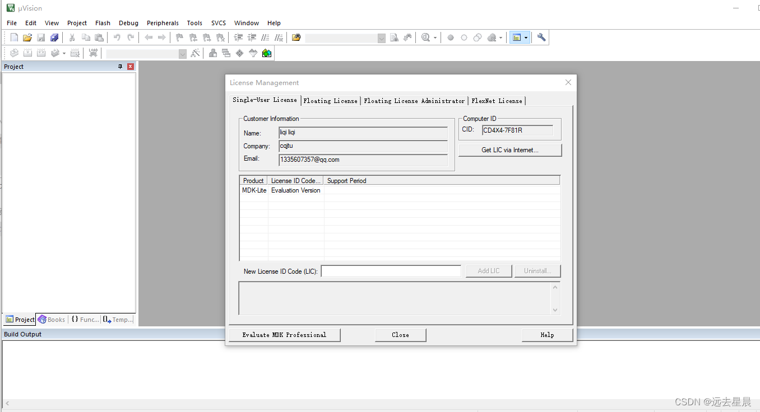Comment out the selected lines
Viewport: 760px width, 412px height.
point(266,38)
